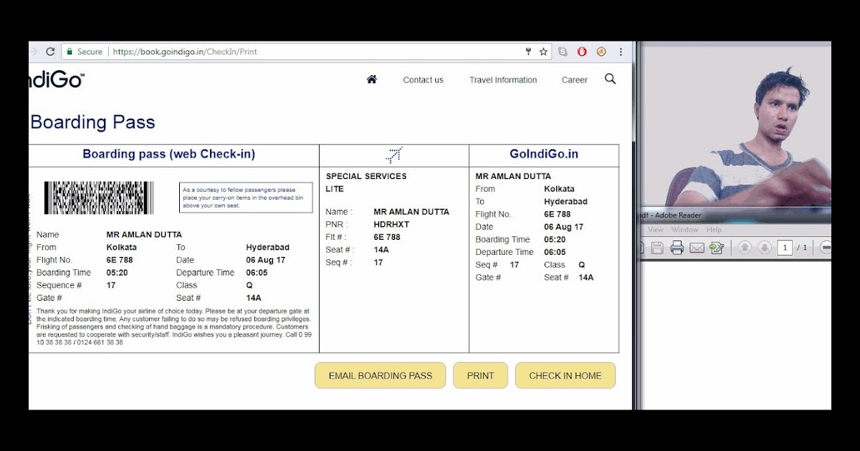Screen dimensions: 860x451
Task: Click the orange round extension icon
Action: point(601,52)
